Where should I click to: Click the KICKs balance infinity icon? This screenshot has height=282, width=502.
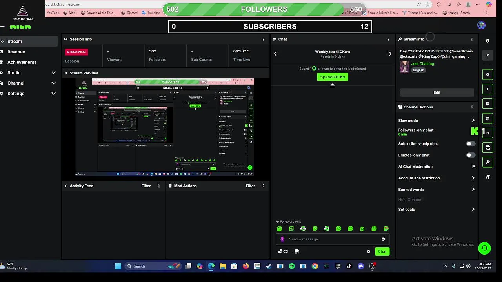pyautogui.click(x=283, y=251)
